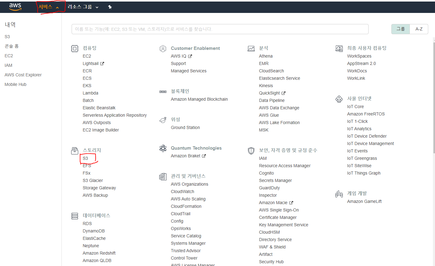Open Elasticsearch Service

[x=279, y=78]
